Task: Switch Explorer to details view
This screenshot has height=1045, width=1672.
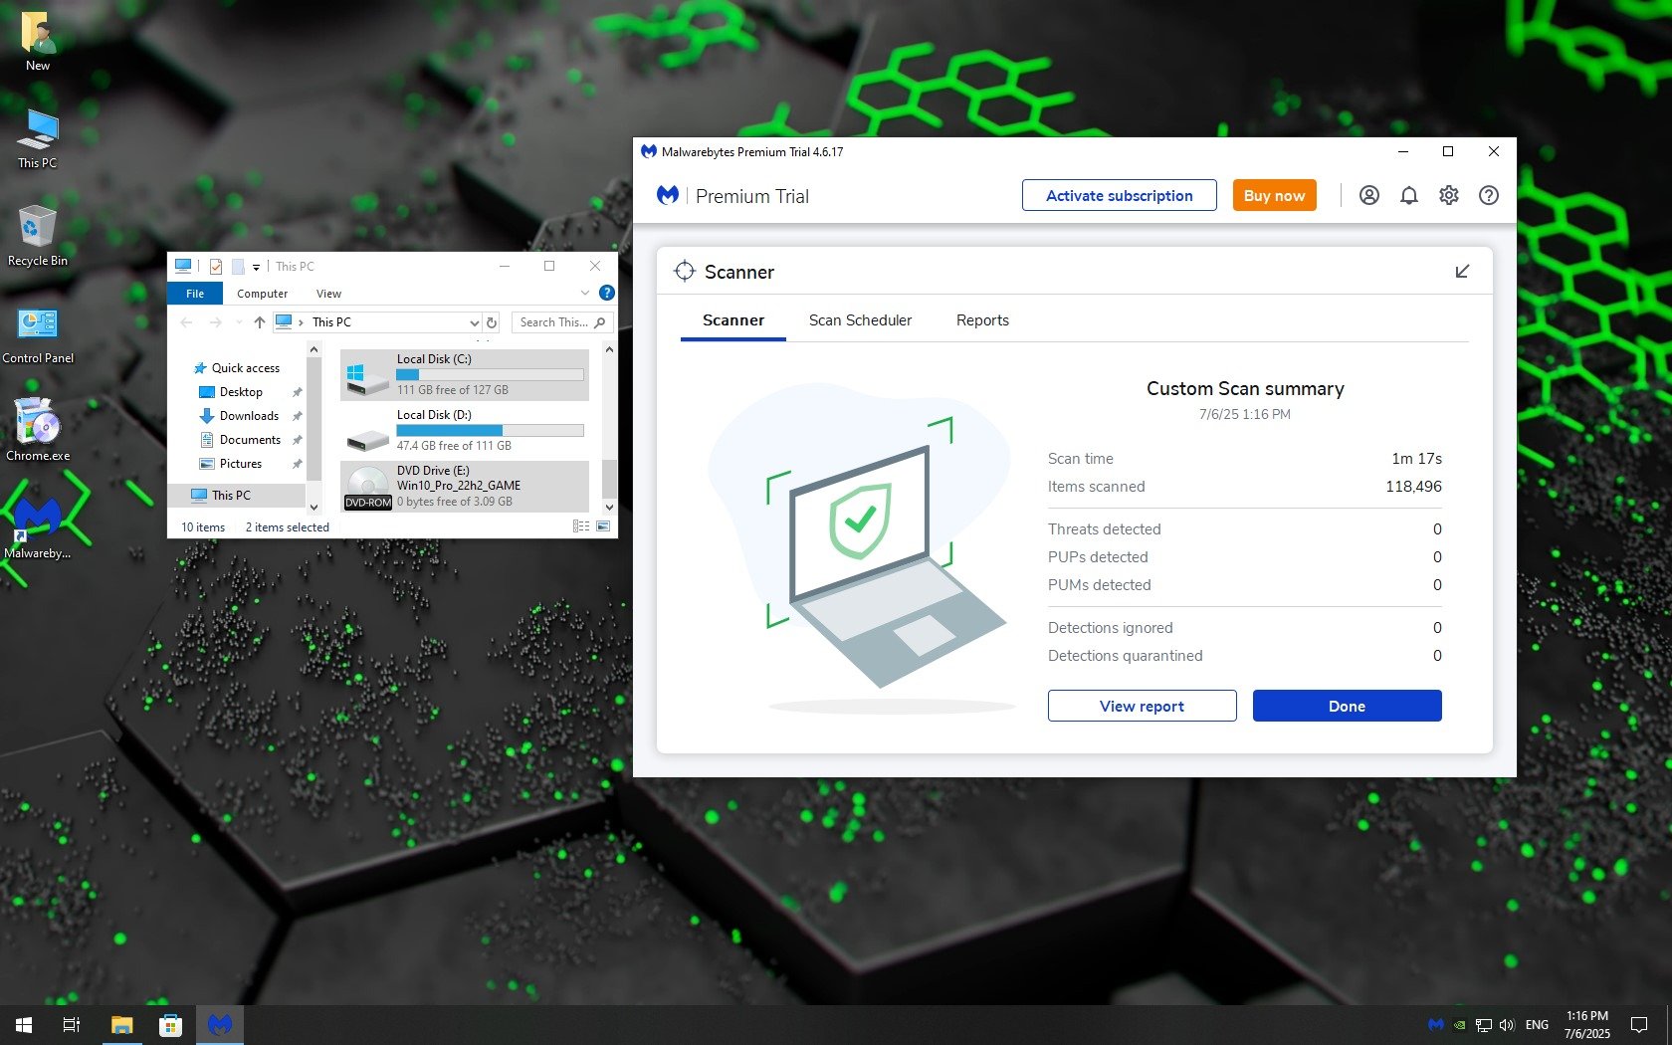Action: point(581,526)
